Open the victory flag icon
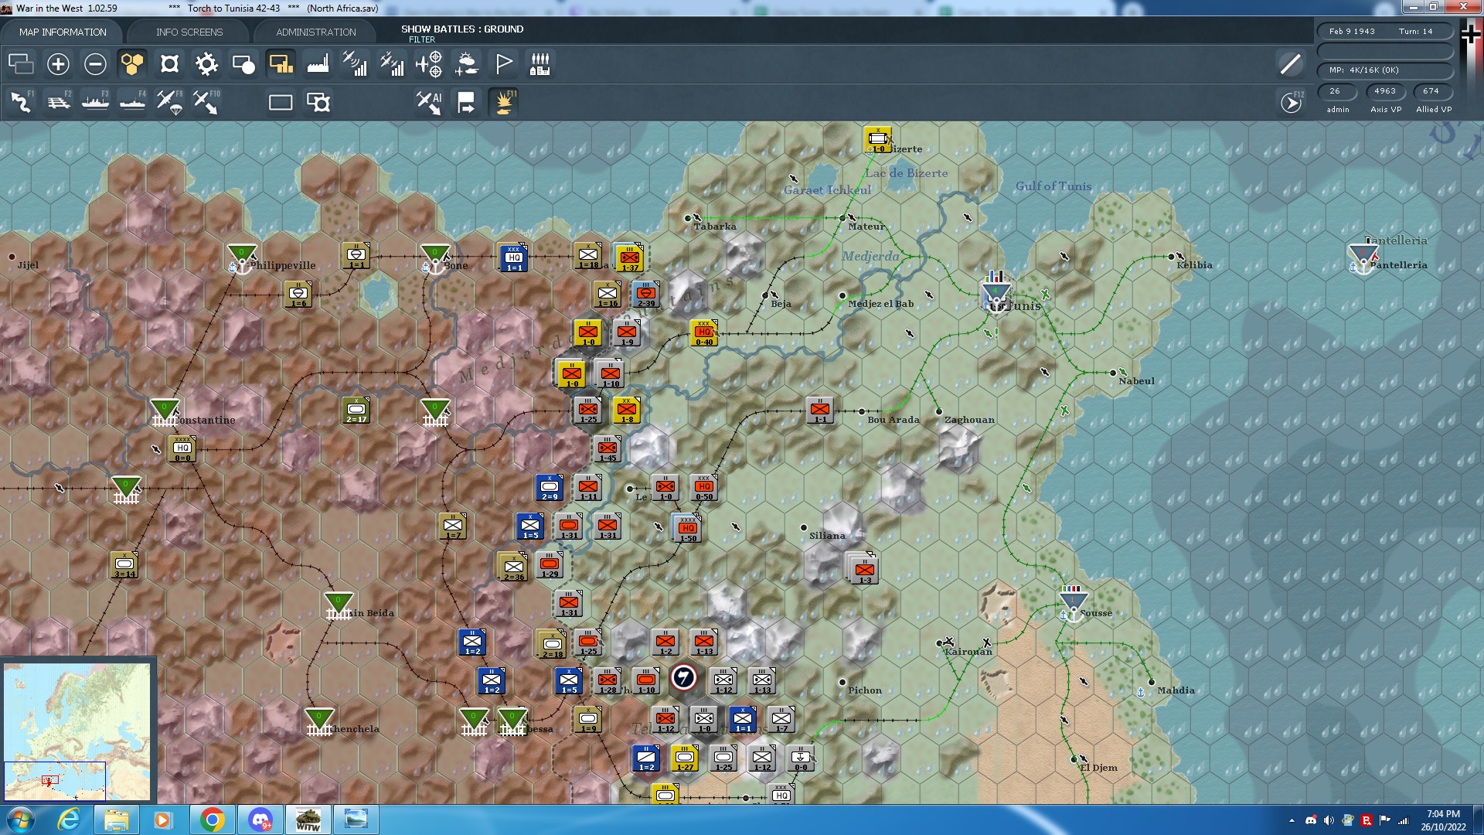Screen dimensions: 1484x835 click(503, 64)
